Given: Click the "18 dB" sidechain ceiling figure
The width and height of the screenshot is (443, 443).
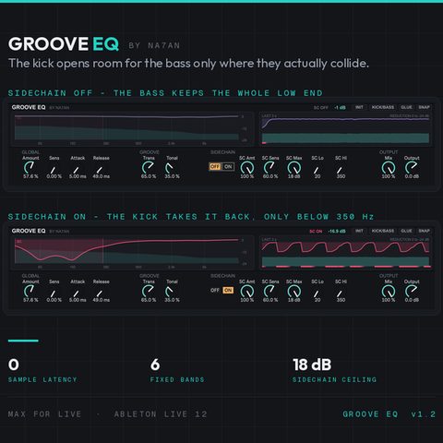Looking at the screenshot, I should 312,365.
